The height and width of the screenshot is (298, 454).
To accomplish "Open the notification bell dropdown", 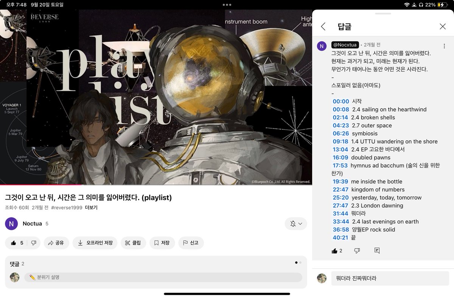I will pos(296,224).
